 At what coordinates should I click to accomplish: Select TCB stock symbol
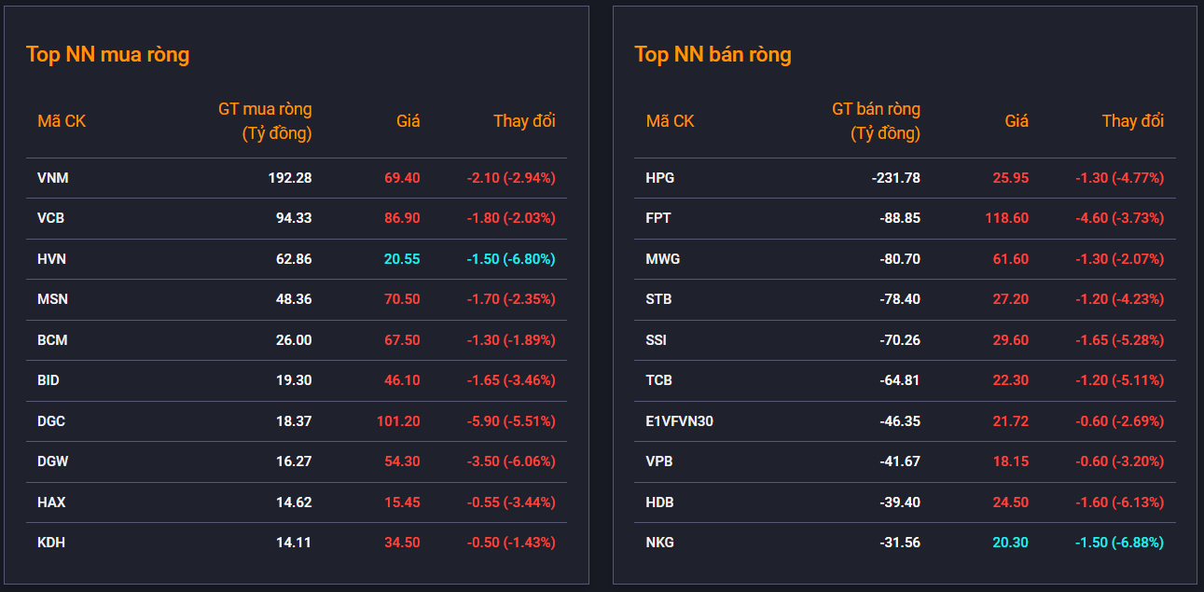tap(659, 380)
